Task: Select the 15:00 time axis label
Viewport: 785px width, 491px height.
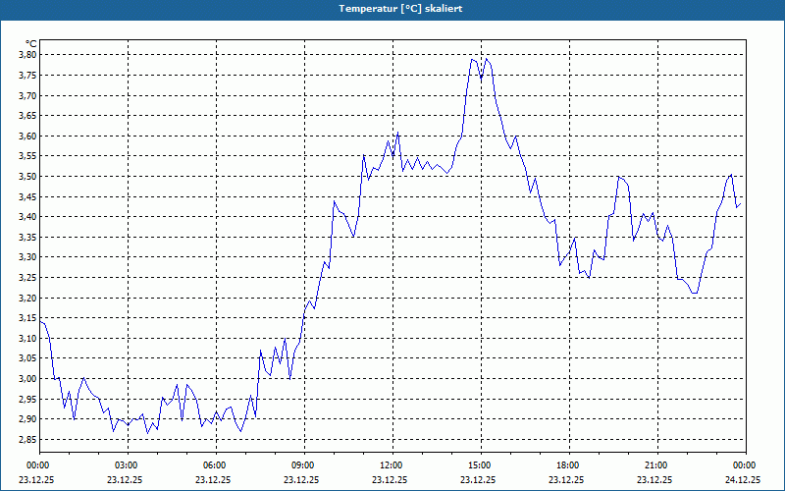Action: pos(479,465)
